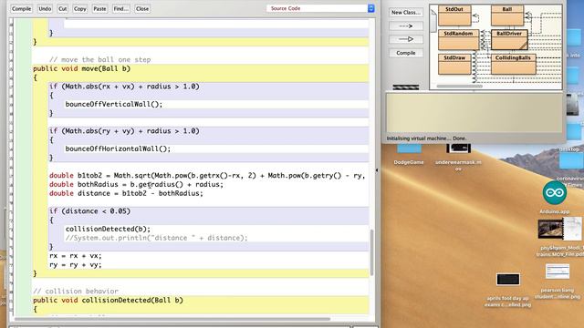Image resolution: width=584 pixels, height=328 pixels.
Task: Click the '// collision behavior' comment
Action: [76, 292]
